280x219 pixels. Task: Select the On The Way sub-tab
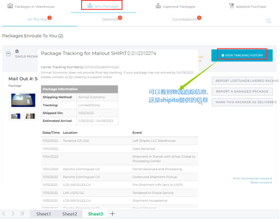[37, 19]
